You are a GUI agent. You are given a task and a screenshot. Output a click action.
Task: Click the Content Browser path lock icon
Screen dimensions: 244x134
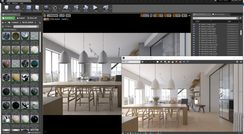[40, 23]
